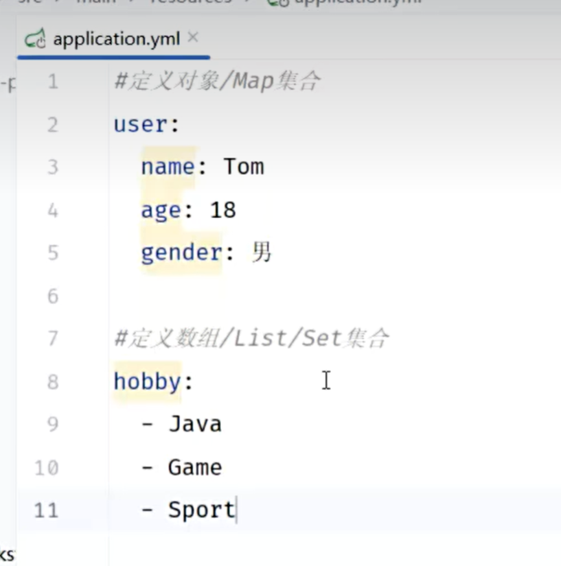Image resolution: width=561 pixels, height=566 pixels.
Task: Click line number 9 in the gutter
Action: (x=53, y=424)
